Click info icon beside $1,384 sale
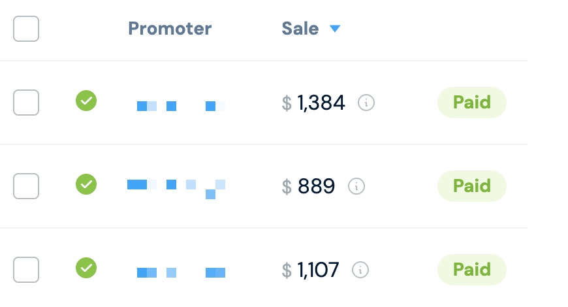This screenshot has height=307, width=568. point(366,103)
